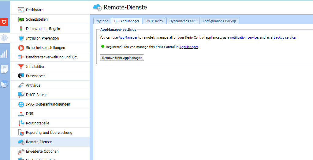The image size is (313, 160).
Task: Open the pie chart statistics icon
Action: tap(4, 84)
